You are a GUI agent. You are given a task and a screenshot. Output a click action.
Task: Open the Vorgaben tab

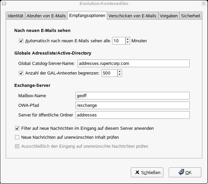click(x=169, y=16)
